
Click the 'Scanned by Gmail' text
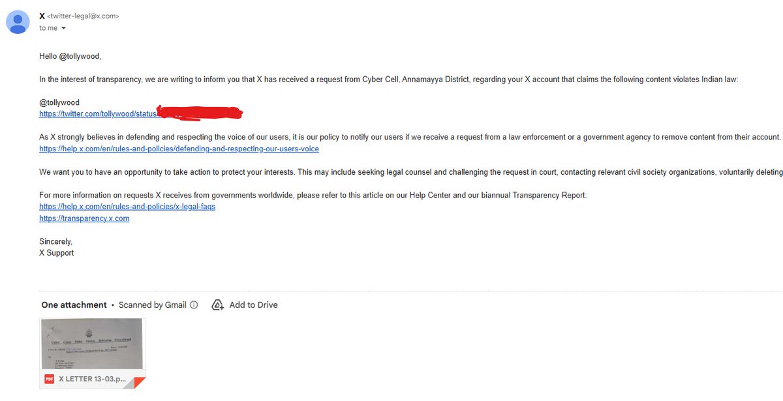click(x=153, y=304)
